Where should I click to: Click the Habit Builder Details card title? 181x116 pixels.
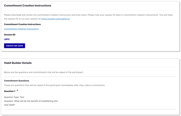pos(18,63)
